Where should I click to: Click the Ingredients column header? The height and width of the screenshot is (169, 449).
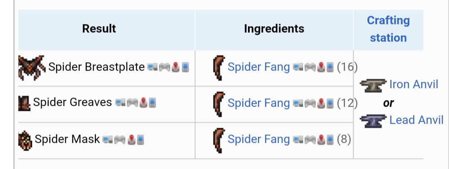pos(274,29)
